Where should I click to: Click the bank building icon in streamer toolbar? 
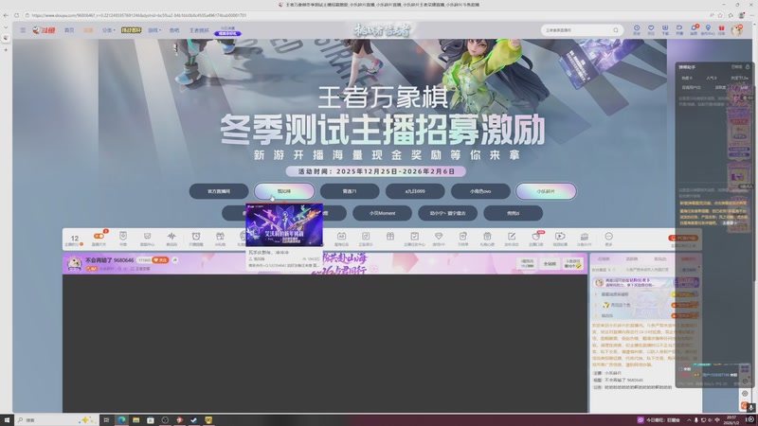[x=584, y=238]
